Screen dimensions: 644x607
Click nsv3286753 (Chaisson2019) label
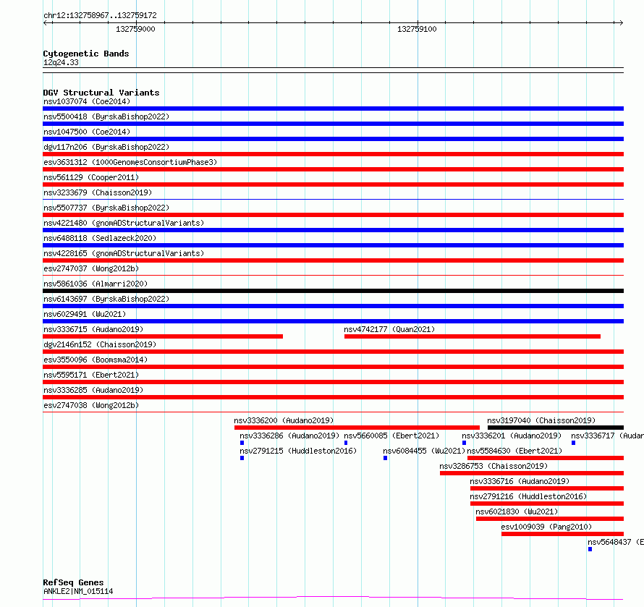(x=493, y=466)
